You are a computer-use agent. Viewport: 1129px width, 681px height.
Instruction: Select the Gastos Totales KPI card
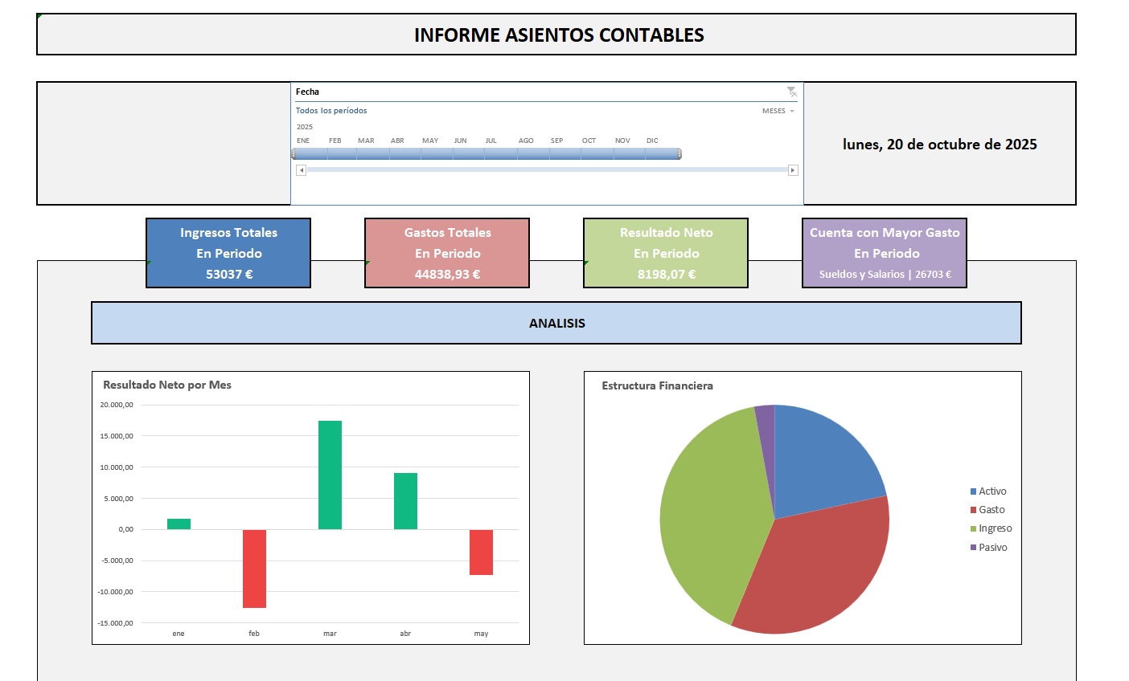(447, 252)
